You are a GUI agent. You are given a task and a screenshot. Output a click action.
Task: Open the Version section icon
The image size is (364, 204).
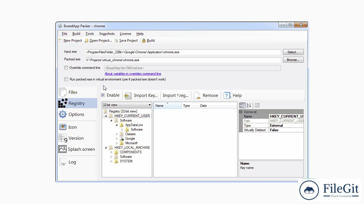pos(63,138)
